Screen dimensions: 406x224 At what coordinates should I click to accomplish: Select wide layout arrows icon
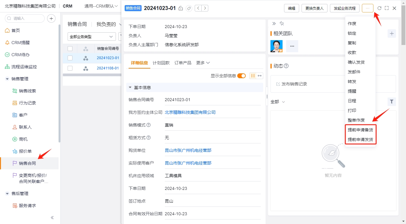click(x=259, y=76)
